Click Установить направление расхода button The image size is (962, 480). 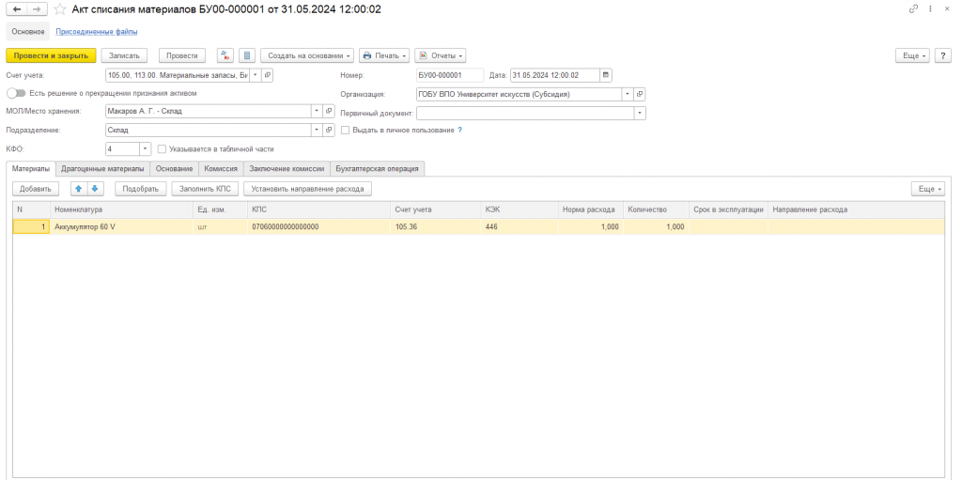pos(307,189)
